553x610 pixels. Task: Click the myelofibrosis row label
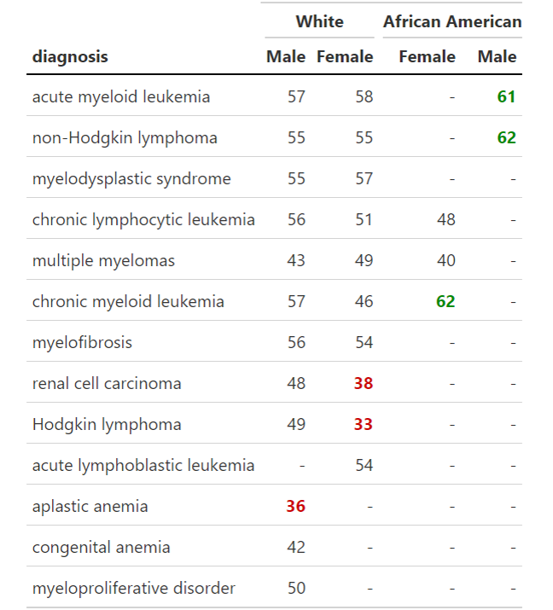82,342
